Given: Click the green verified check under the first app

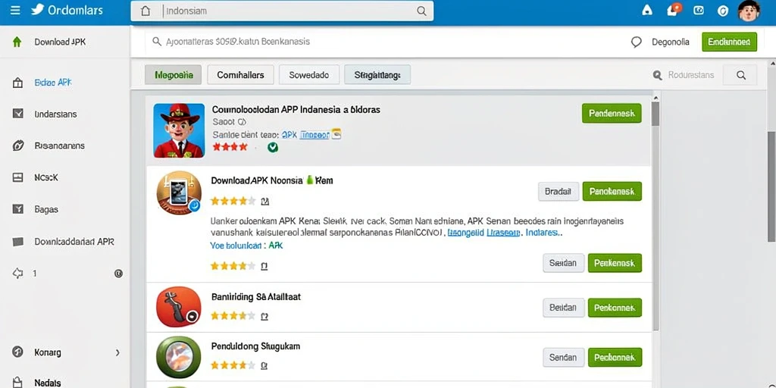Looking at the screenshot, I should [x=272, y=147].
